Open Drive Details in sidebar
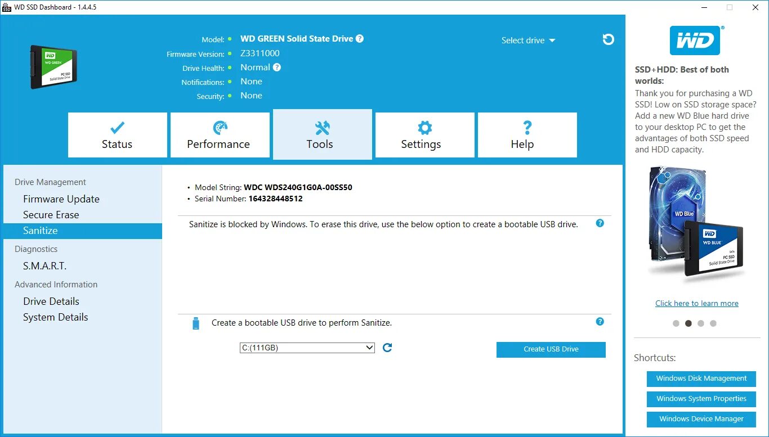This screenshot has height=437, width=769. 51,301
